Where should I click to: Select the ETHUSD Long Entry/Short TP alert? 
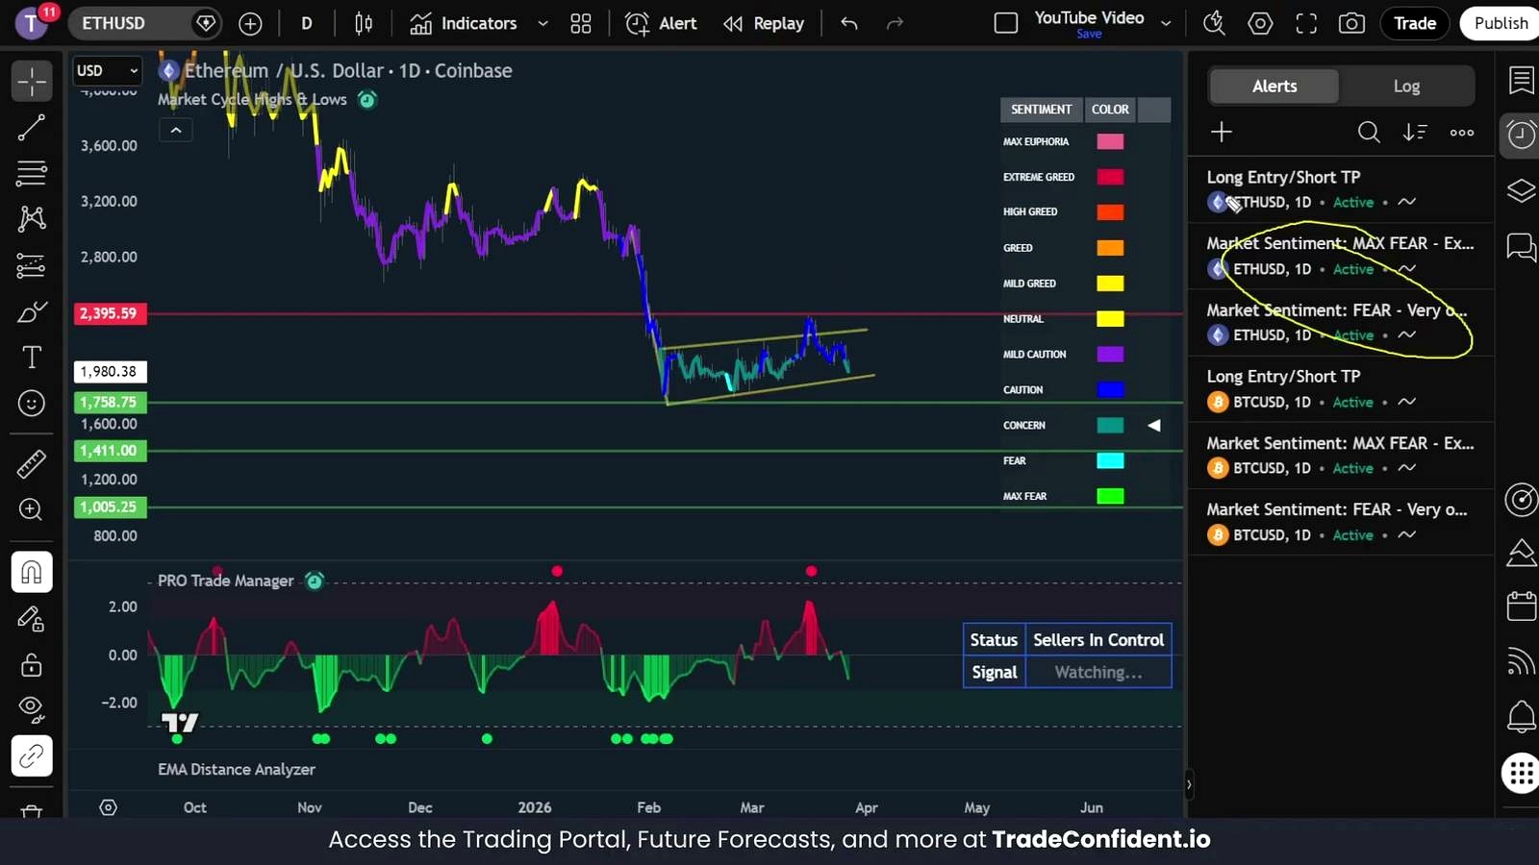pos(1341,189)
